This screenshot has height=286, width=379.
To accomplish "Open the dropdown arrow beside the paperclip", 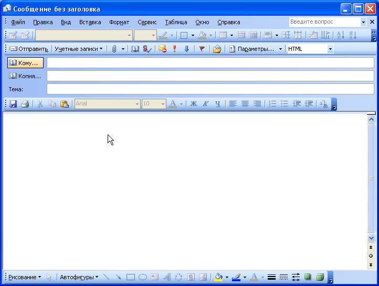I will pos(123,49).
